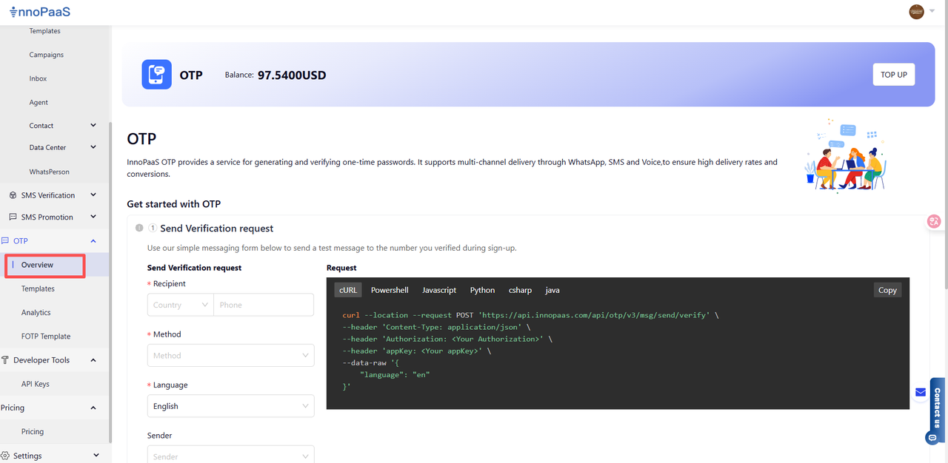Viewport: 948px width, 463px height.
Task: Switch to the Javascript code tab
Action: pos(439,290)
